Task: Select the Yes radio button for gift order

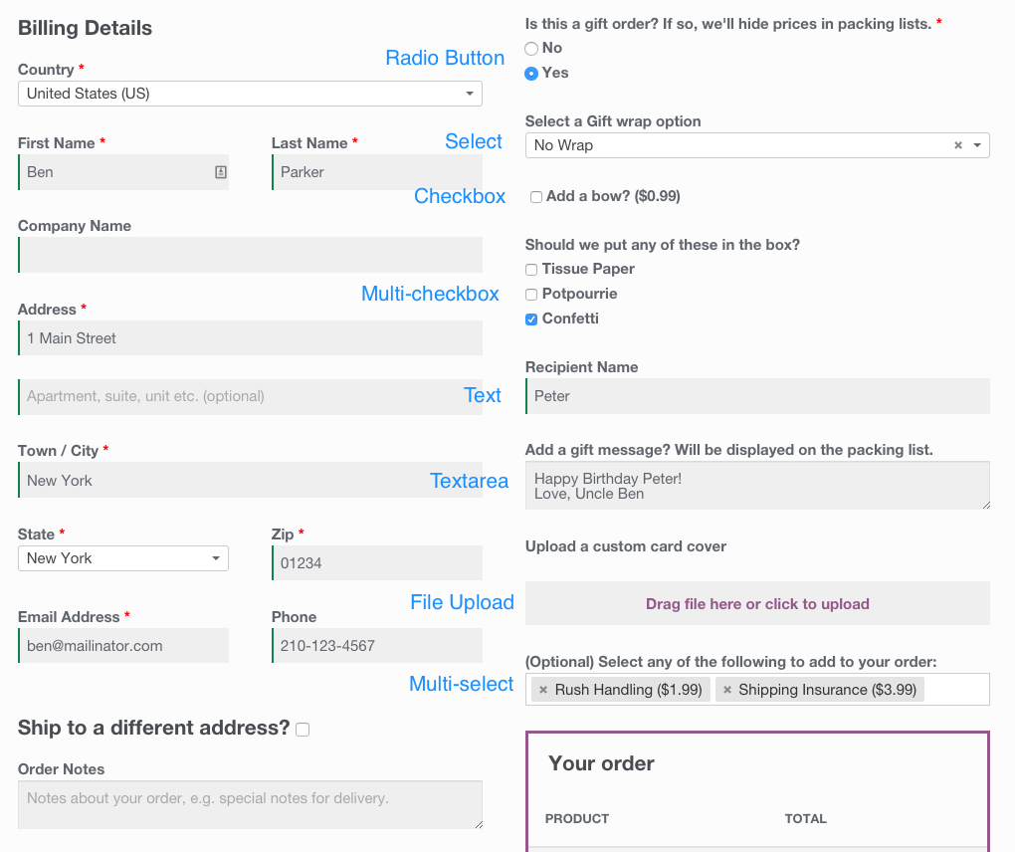Action: click(531, 74)
